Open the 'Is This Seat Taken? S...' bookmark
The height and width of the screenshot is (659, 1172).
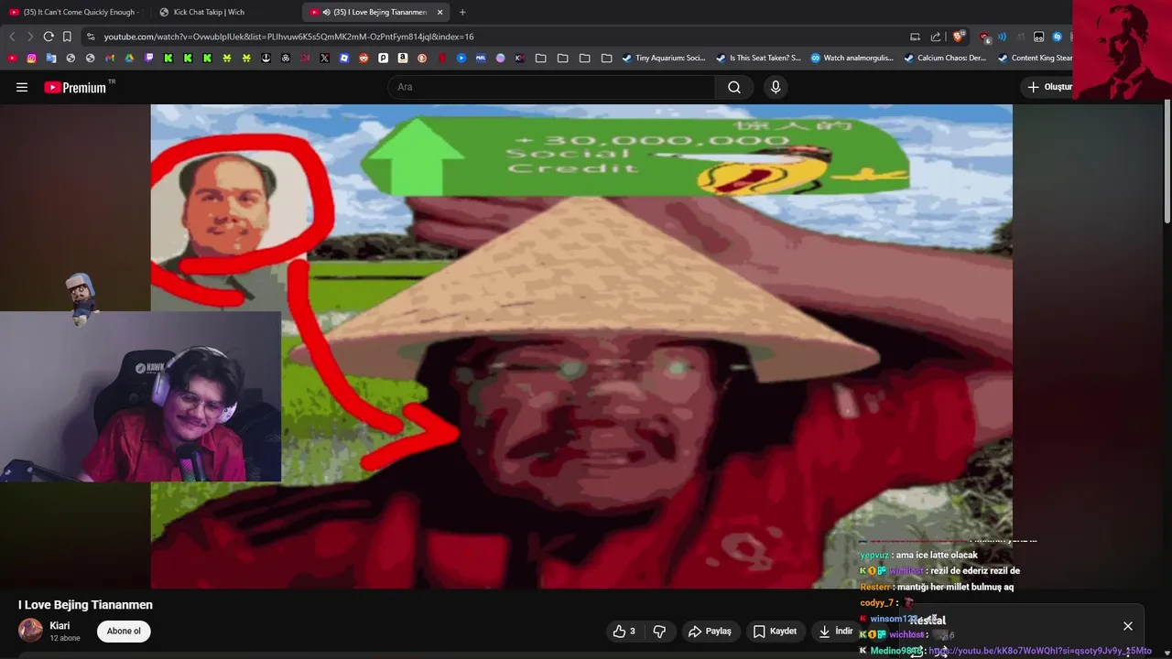click(758, 58)
